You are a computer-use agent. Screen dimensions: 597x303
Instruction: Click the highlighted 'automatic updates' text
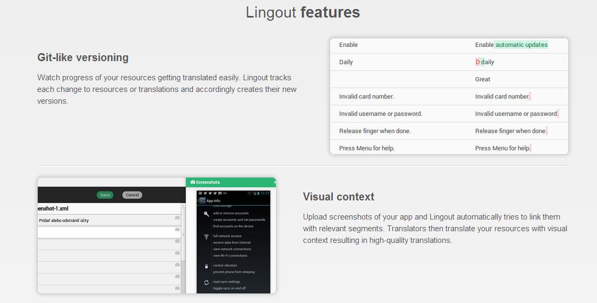(521, 45)
